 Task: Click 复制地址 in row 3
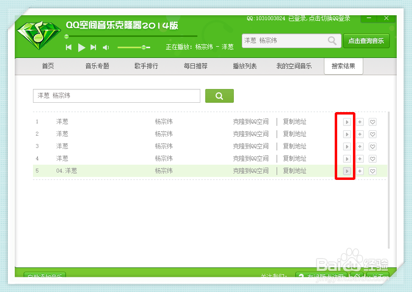tap(294, 146)
